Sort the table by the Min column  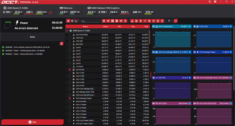(x=120, y=26)
